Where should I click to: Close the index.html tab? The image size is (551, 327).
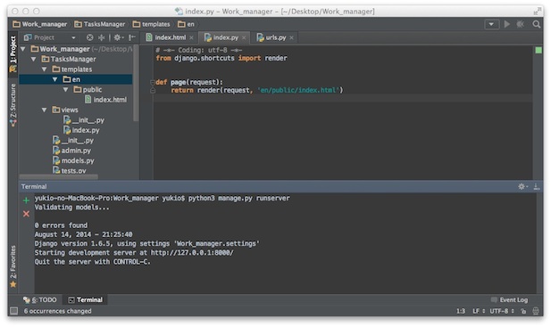tap(191, 37)
